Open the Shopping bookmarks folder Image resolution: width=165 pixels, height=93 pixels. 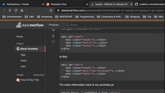point(133,17)
